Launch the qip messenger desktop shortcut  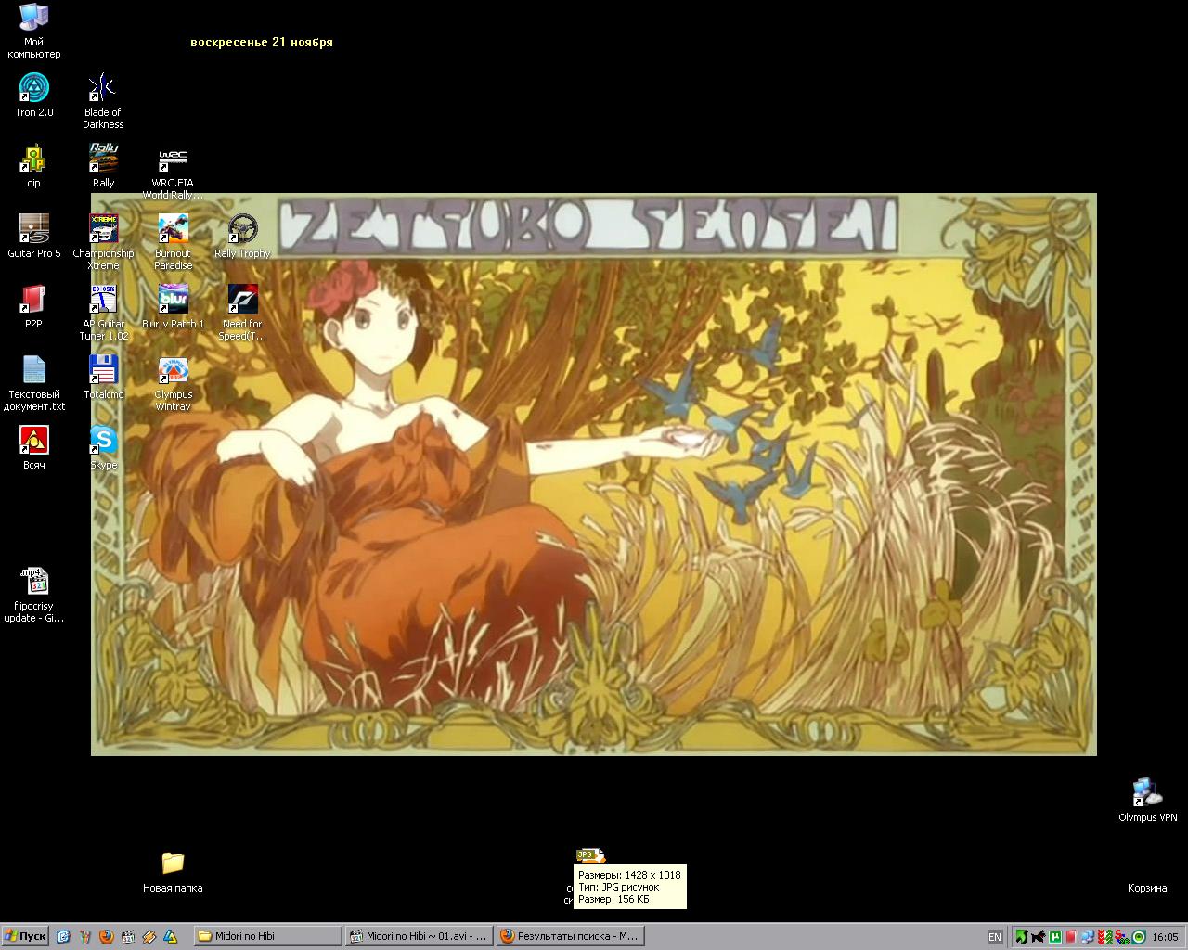33,160
